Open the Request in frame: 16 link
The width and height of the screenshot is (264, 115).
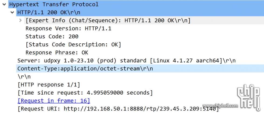[x=54, y=101]
